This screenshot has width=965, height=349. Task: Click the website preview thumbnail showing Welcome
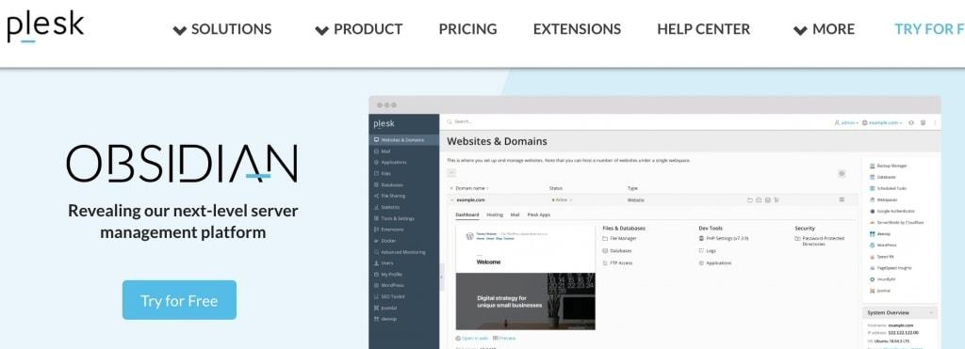(525, 278)
